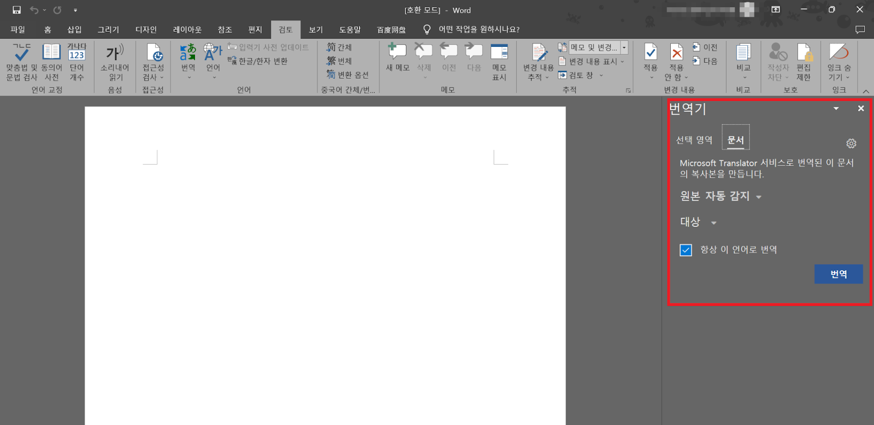The width and height of the screenshot is (874, 425).
Task: Convert to 간체 simplified Chinese
Action: pos(339,47)
